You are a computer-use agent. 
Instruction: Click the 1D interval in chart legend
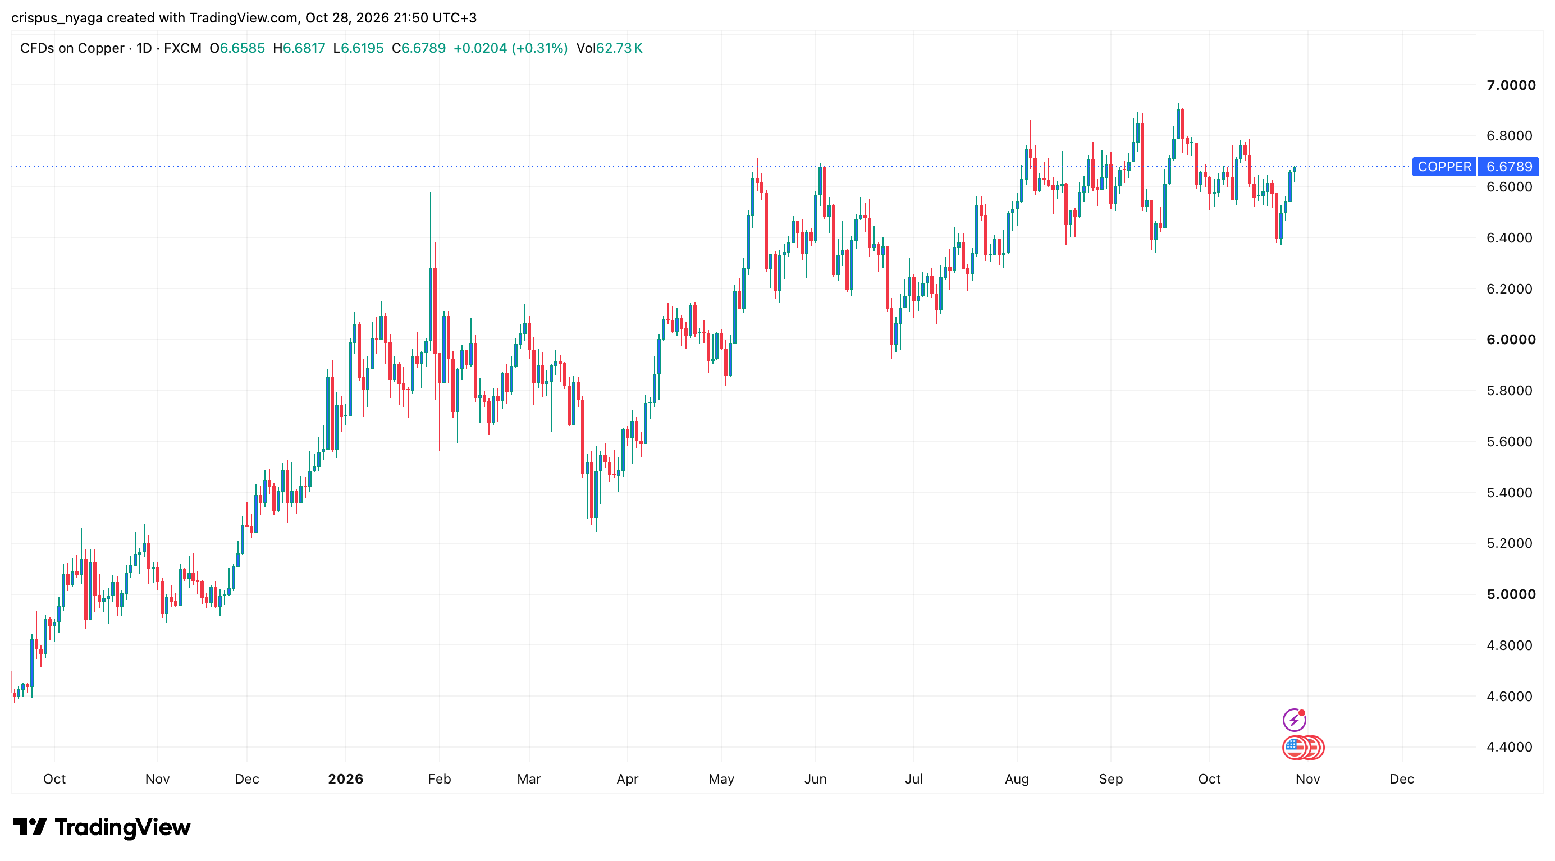(x=144, y=48)
